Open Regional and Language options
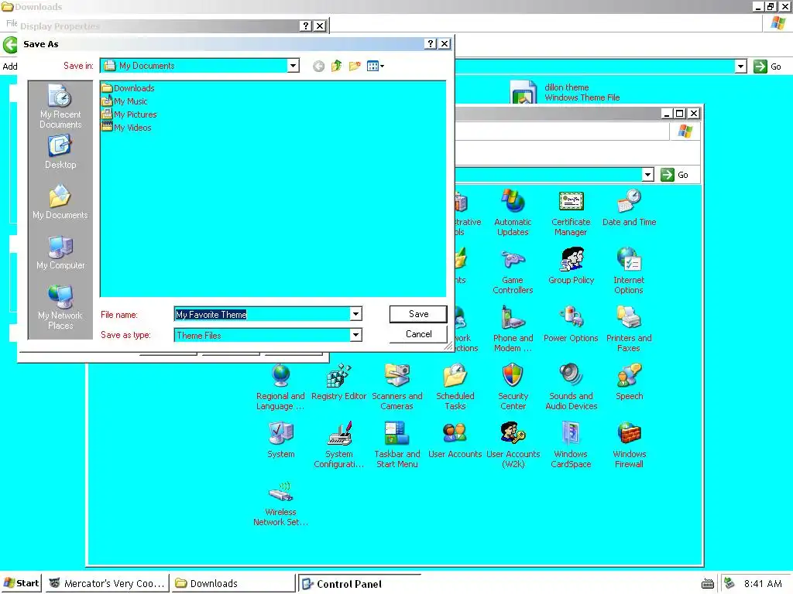 click(x=280, y=387)
